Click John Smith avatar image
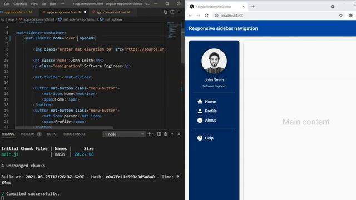Screen dimensions: 356x200 tap(214, 61)
